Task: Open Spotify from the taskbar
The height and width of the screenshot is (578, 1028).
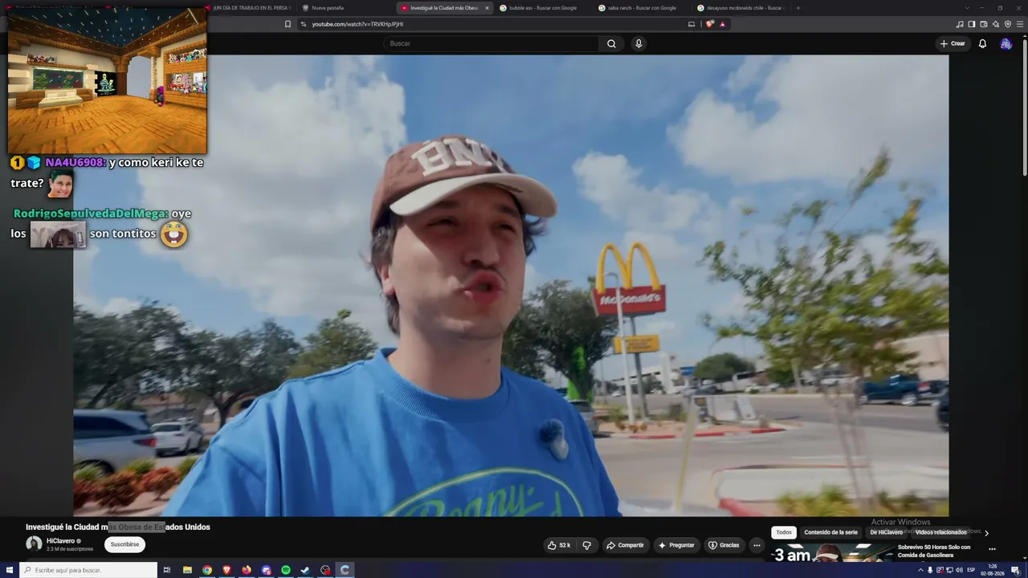Action: point(286,570)
